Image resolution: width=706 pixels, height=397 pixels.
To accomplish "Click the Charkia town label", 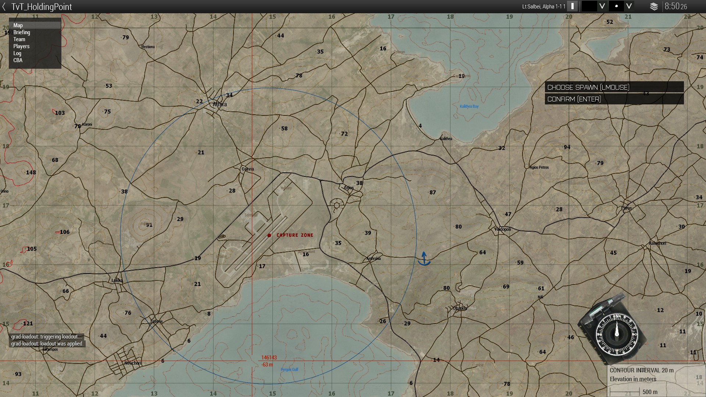I will (460, 308).
